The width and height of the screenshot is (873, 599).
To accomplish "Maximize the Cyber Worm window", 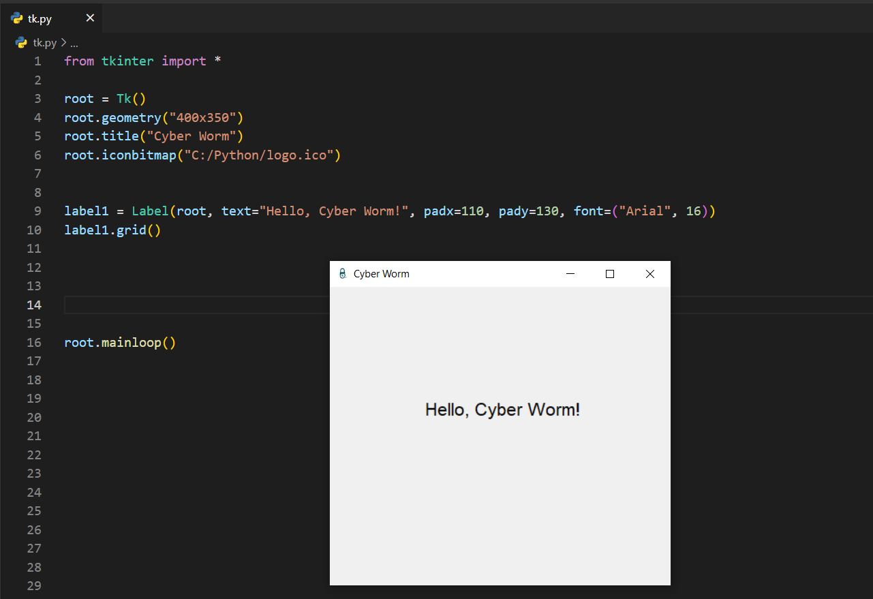I will pyautogui.click(x=610, y=274).
